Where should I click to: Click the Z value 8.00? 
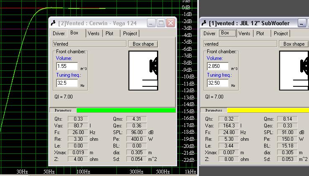click(229, 159)
